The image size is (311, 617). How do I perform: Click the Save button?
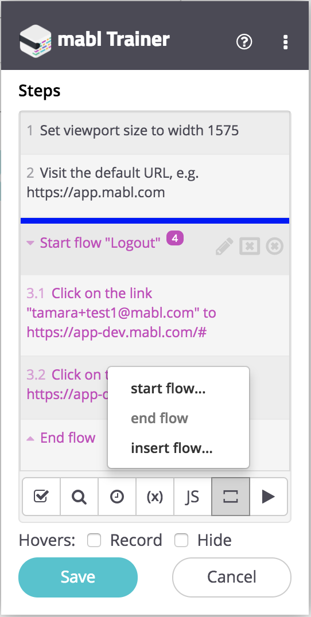(78, 577)
